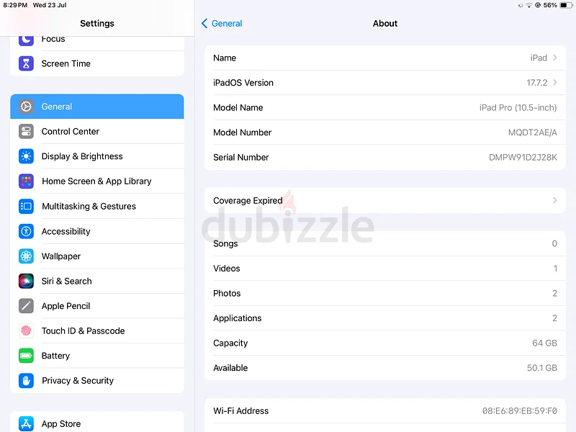576x432 pixels.
Task: Tap the Wallpaper flower icon
Action: coord(26,256)
